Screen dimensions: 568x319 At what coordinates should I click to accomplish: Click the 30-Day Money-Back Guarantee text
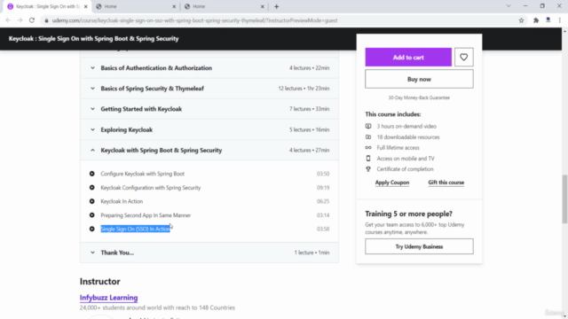click(x=419, y=97)
